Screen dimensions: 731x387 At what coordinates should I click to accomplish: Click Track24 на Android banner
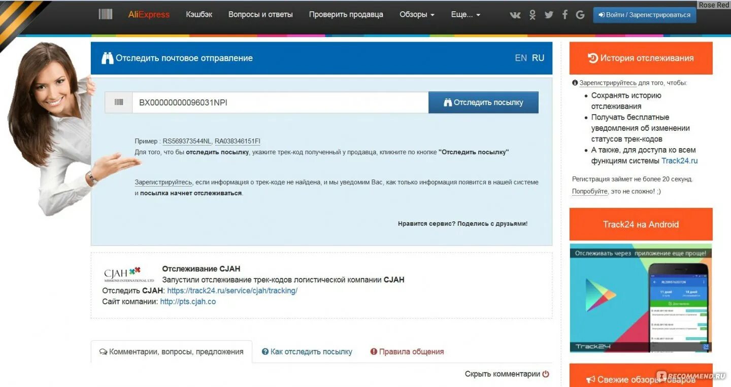coord(641,224)
